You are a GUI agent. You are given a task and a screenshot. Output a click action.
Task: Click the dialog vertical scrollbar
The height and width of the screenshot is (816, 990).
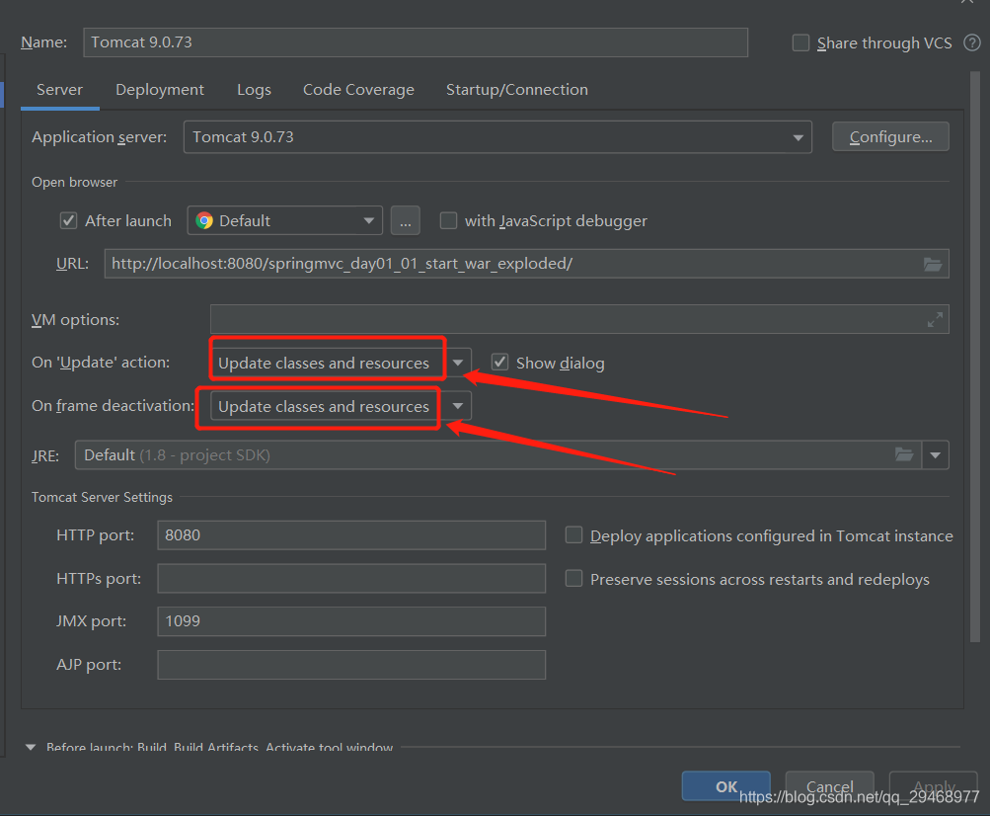pyautogui.click(x=975, y=357)
